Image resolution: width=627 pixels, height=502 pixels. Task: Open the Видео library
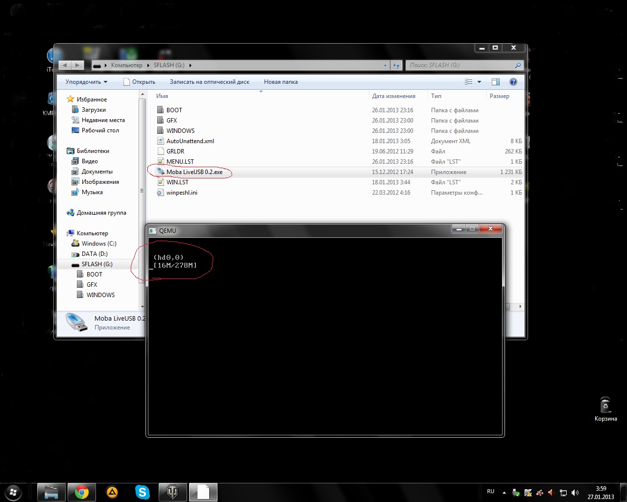tap(90, 161)
